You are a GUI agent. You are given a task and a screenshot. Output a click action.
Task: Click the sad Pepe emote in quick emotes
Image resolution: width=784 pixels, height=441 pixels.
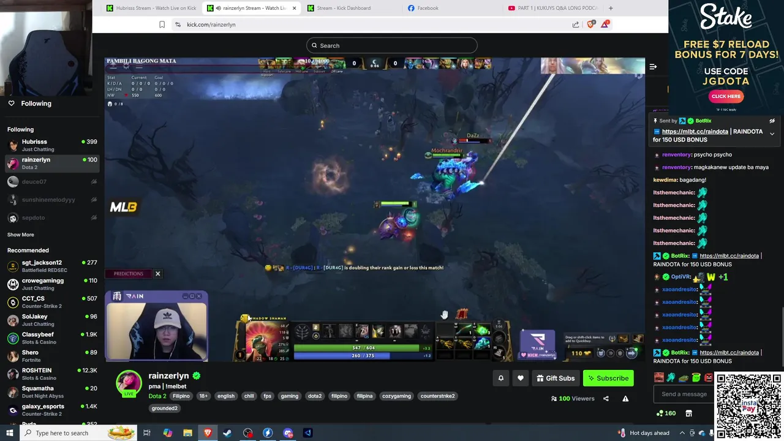(684, 377)
